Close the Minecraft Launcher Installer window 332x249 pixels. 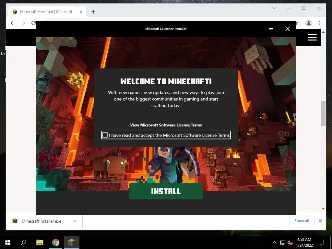pyautogui.click(x=287, y=29)
